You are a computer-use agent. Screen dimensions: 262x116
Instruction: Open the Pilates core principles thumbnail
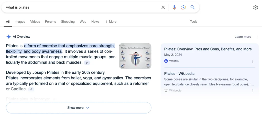135,56
